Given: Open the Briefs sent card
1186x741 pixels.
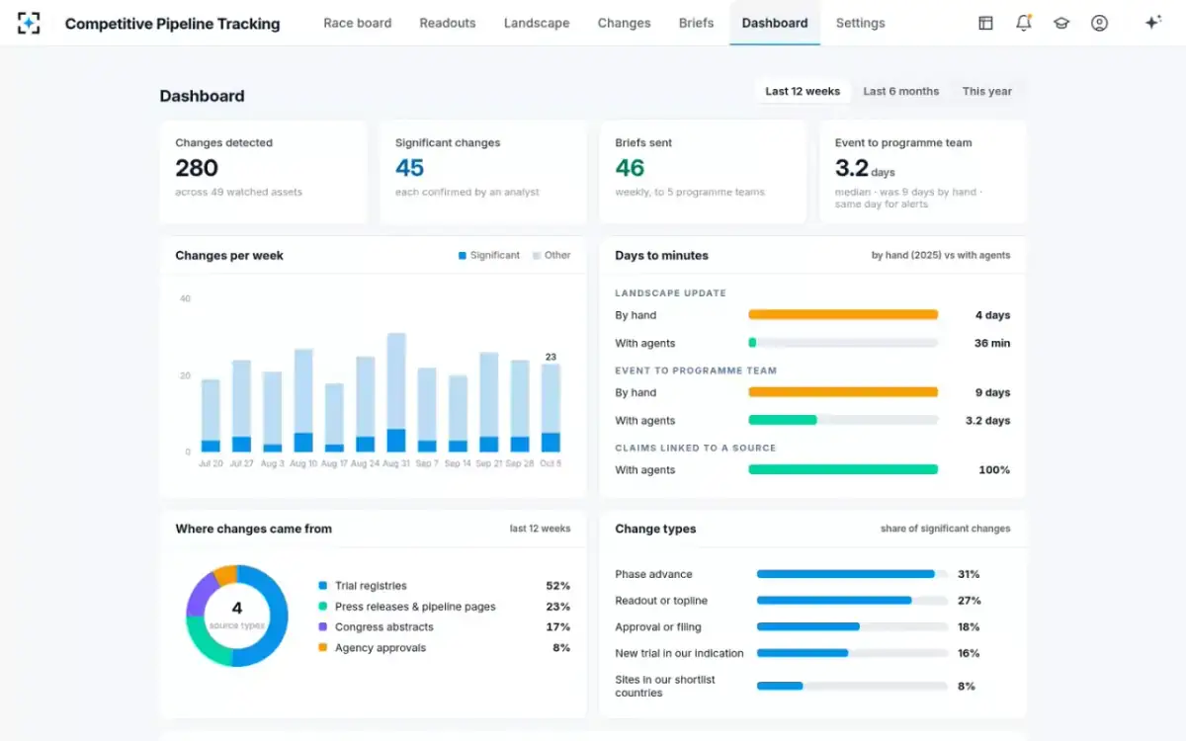Looking at the screenshot, I should pyautogui.click(x=703, y=172).
